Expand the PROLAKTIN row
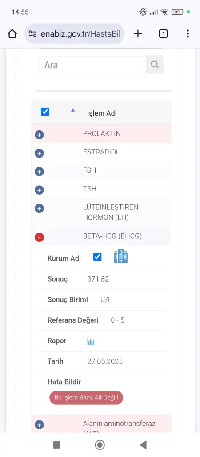This screenshot has width=200, height=457. pyautogui.click(x=39, y=135)
